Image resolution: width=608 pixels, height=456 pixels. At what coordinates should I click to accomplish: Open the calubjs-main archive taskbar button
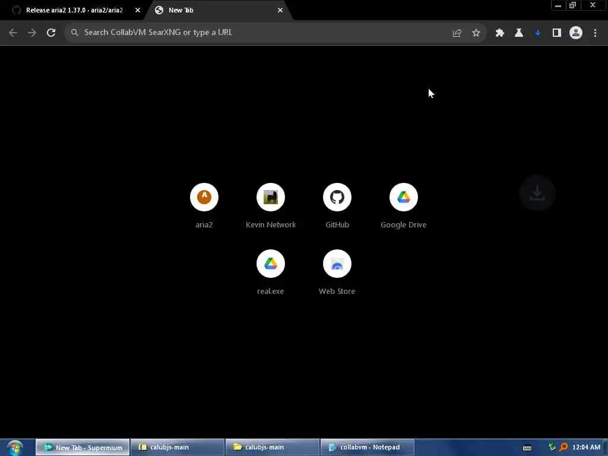(178, 448)
